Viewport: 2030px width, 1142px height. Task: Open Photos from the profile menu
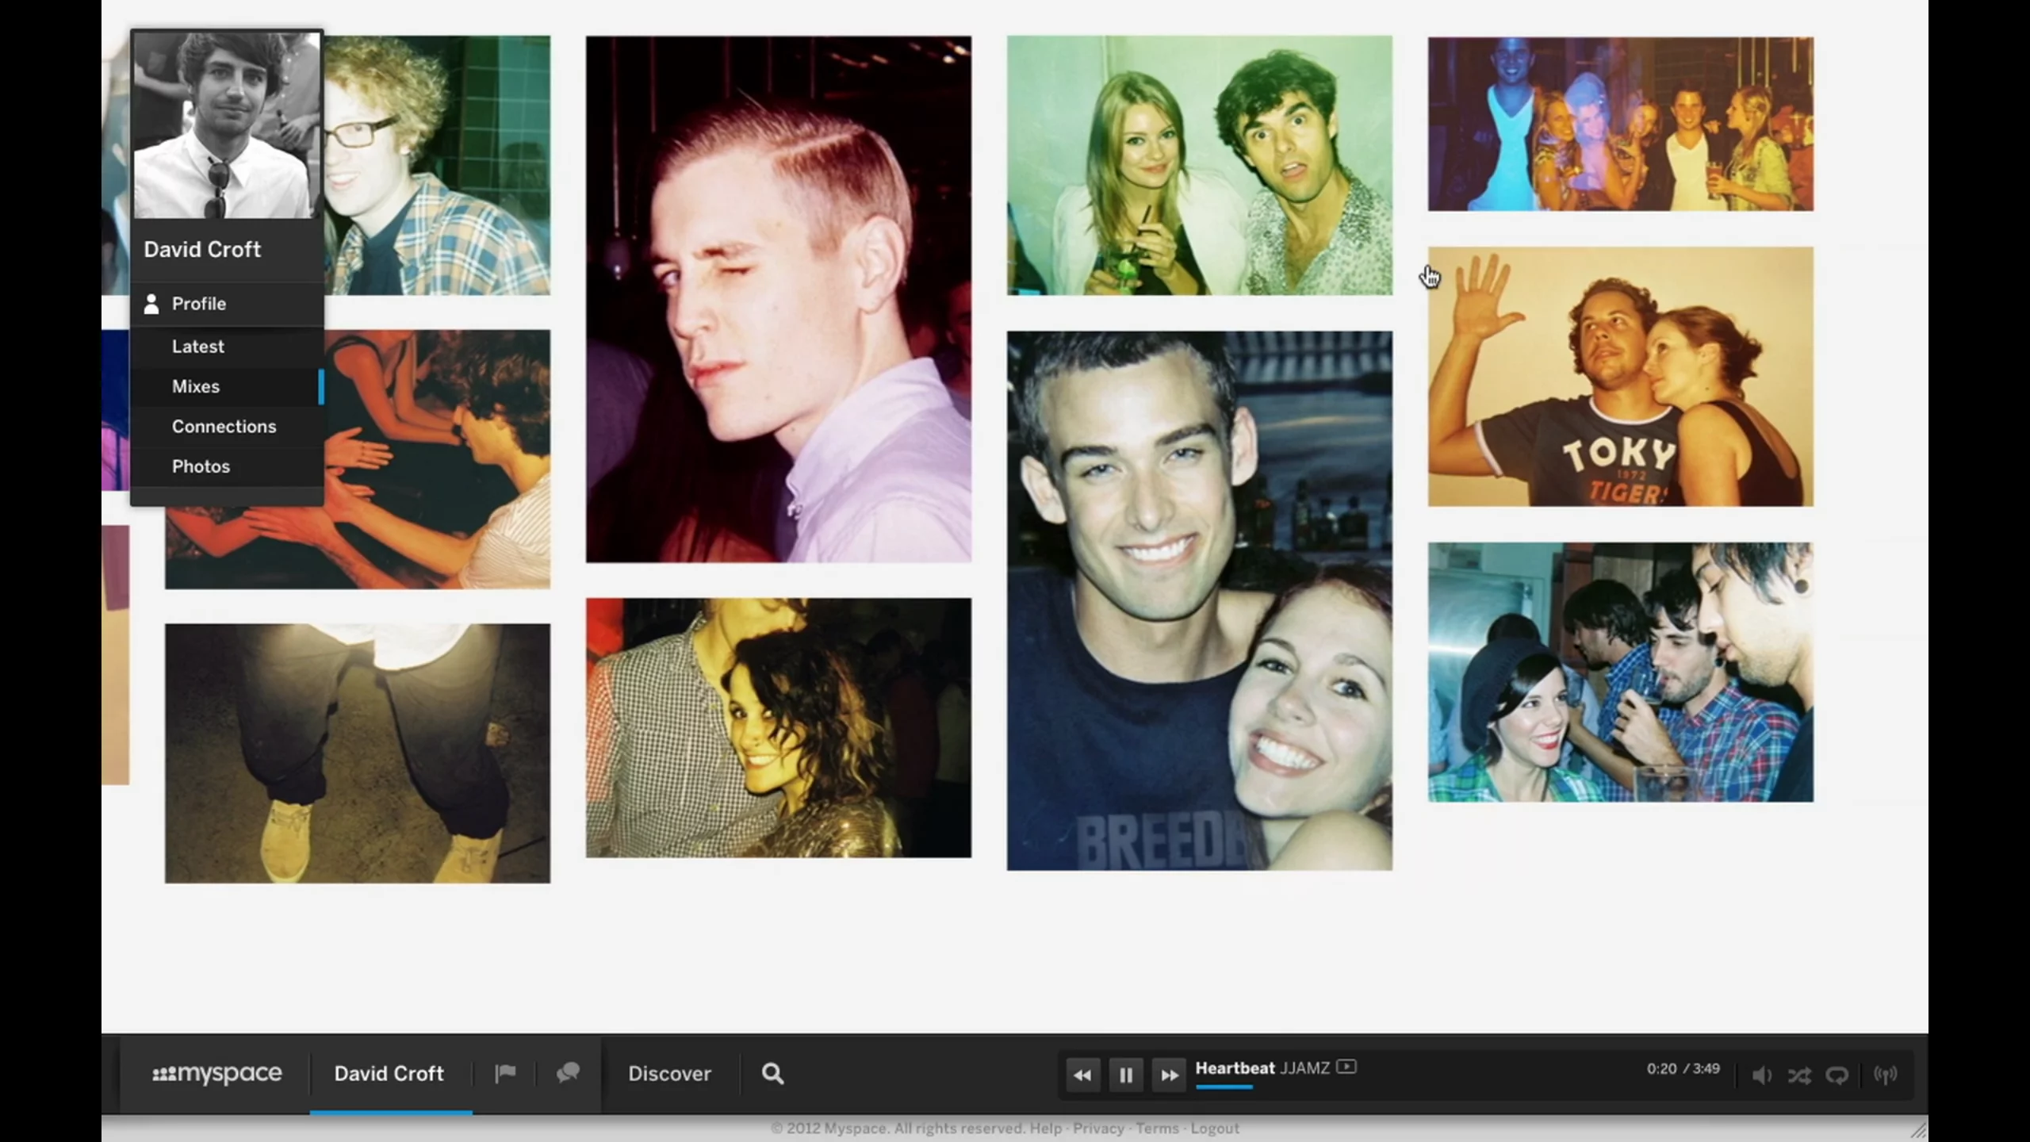pyautogui.click(x=201, y=466)
